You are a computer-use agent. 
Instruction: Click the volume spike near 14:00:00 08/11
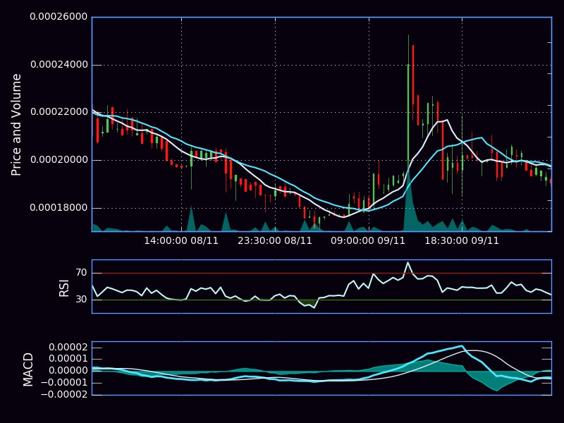191,219
